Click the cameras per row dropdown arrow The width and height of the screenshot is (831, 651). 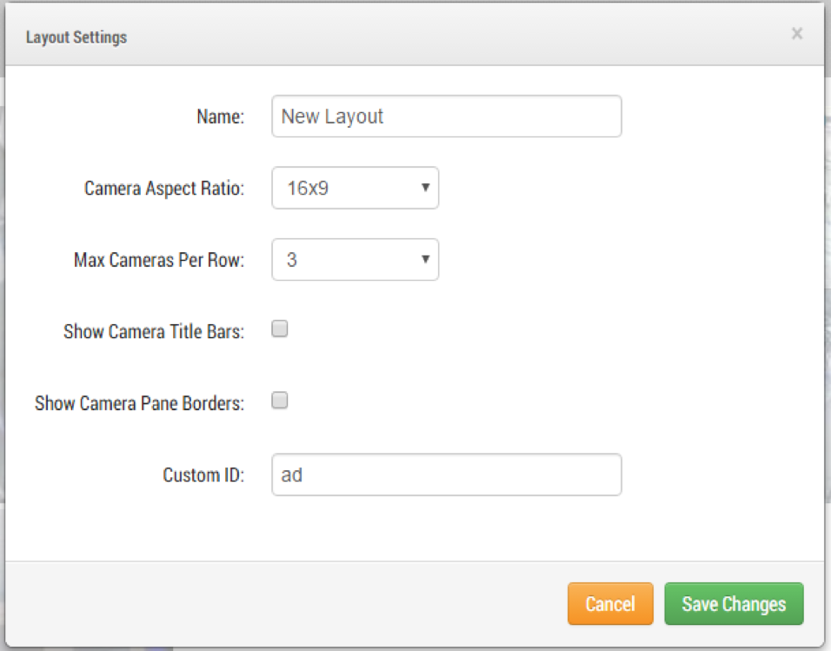(424, 259)
